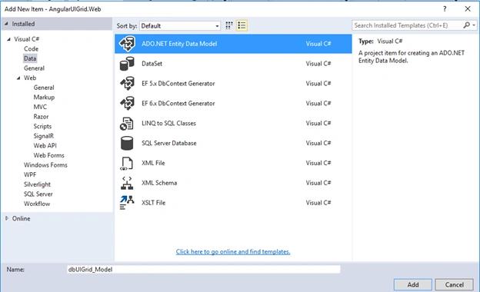Select EF 6.x DbContext Generator text
The height and width of the screenshot is (292, 480).
click(178, 103)
